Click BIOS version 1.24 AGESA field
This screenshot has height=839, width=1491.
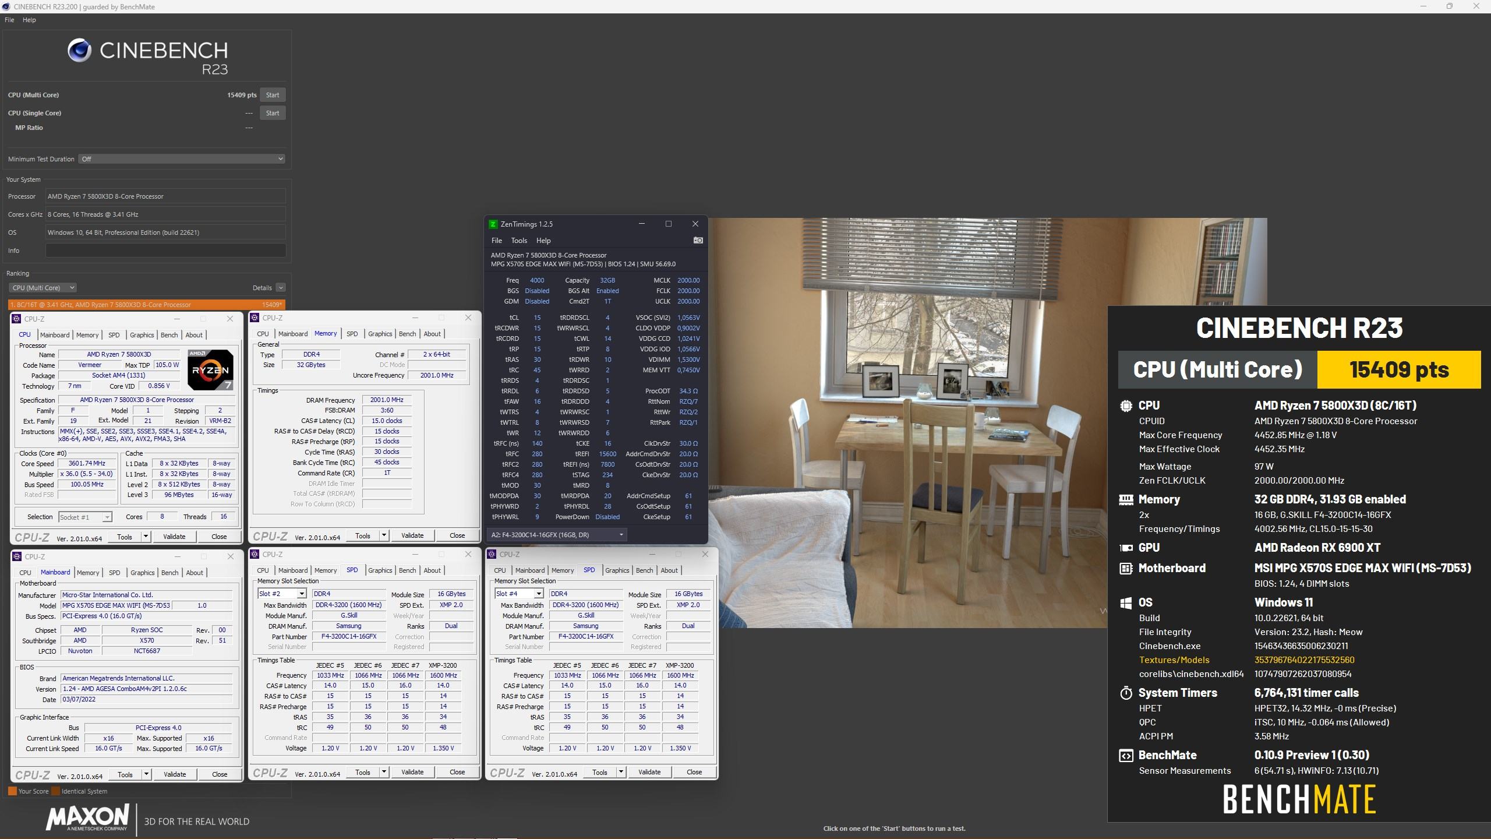[x=147, y=689]
